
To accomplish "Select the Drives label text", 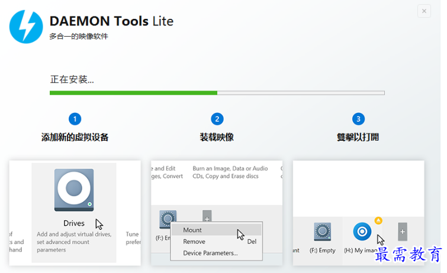I will coord(74,223).
